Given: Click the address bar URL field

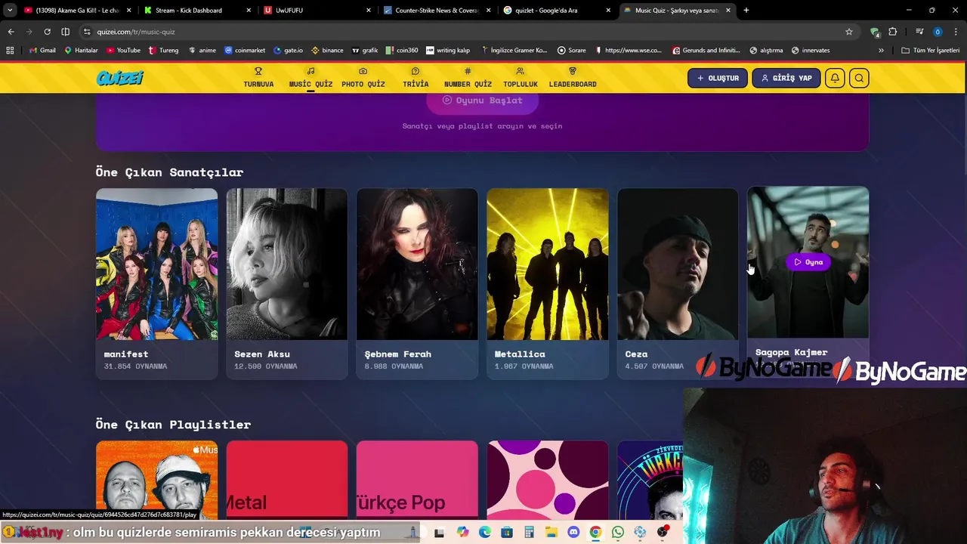Looking at the screenshot, I should click(468, 32).
